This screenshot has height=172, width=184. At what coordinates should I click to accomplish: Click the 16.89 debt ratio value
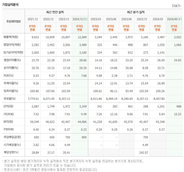(x=161, y=83)
